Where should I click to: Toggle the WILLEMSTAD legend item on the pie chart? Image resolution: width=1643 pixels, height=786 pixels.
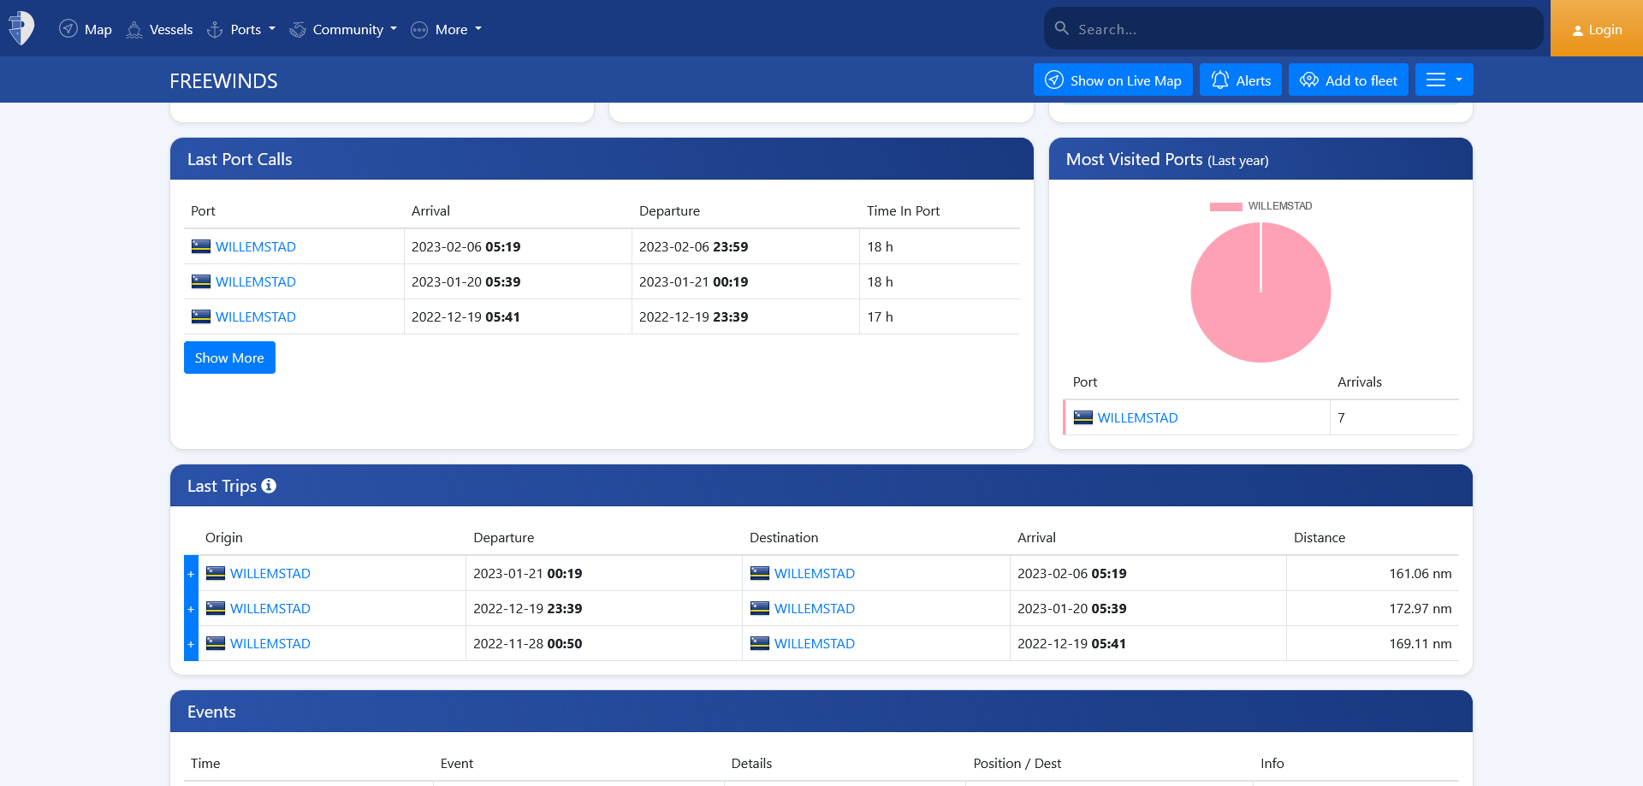coord(1260,206)
